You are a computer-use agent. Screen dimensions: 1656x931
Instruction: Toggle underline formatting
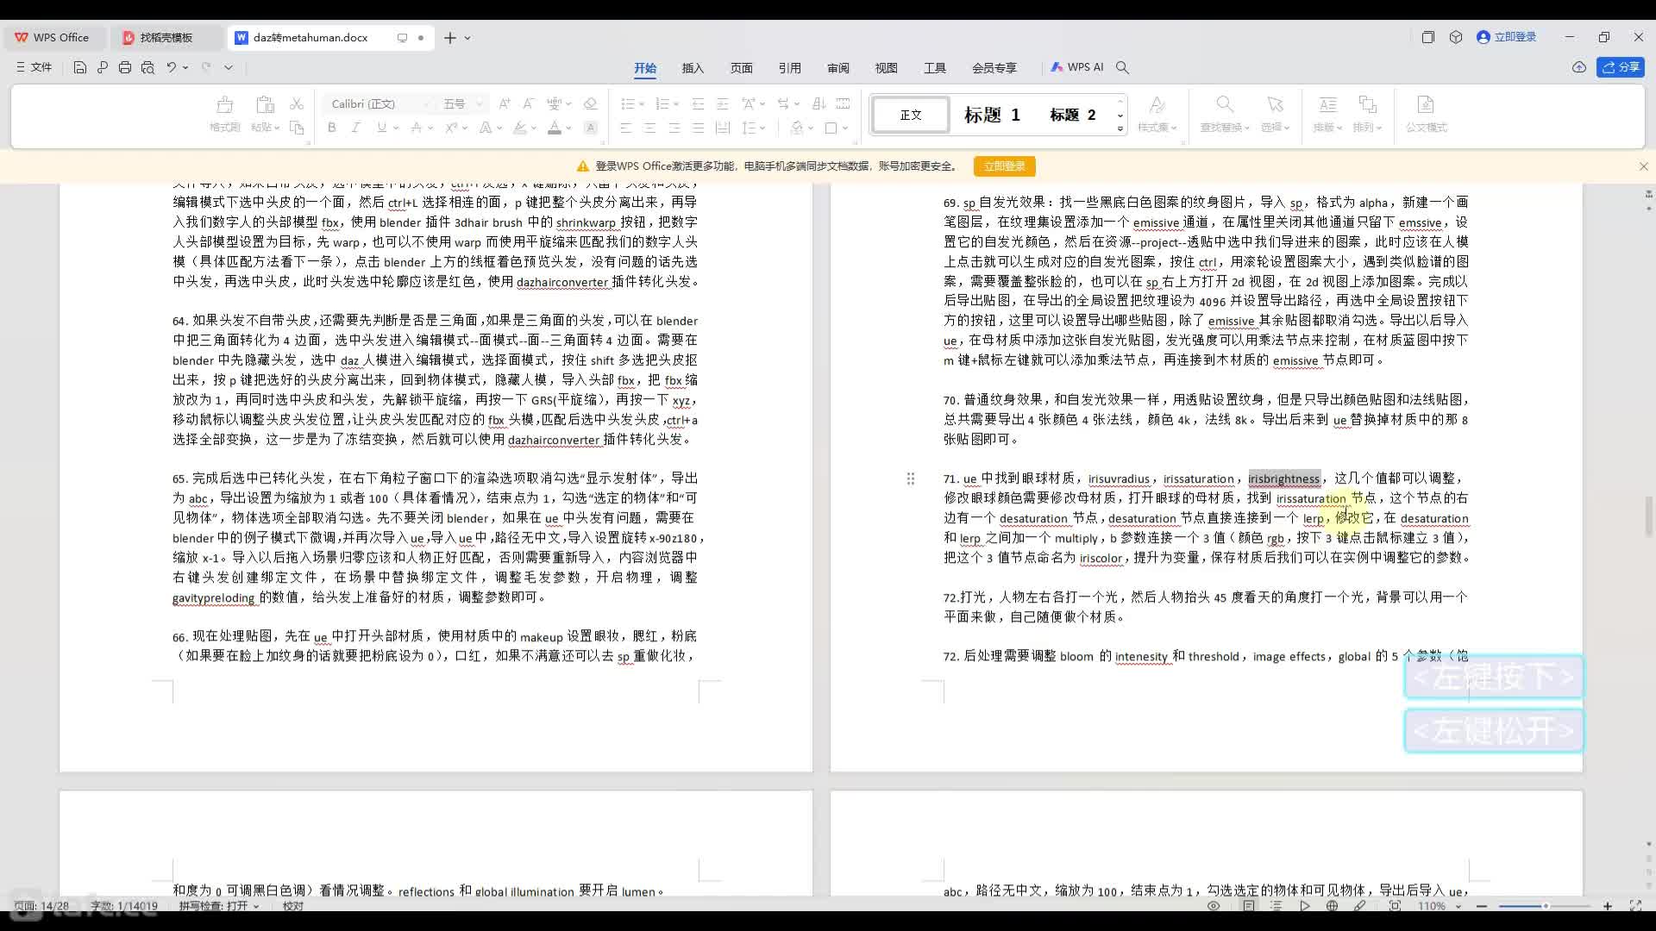click(381, 128)
